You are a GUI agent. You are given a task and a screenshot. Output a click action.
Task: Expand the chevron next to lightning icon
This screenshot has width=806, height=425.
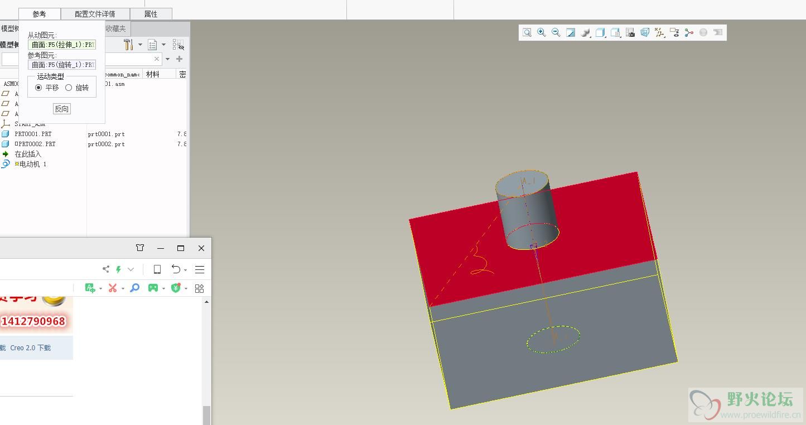point(131,269)
